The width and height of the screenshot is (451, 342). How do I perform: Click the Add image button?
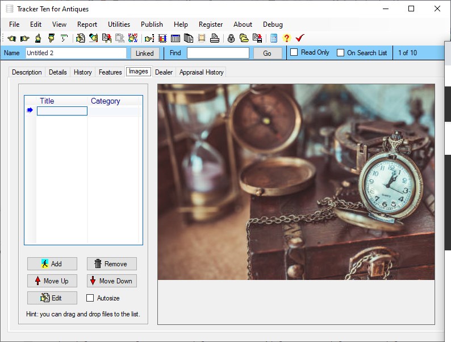pos(52,263)
